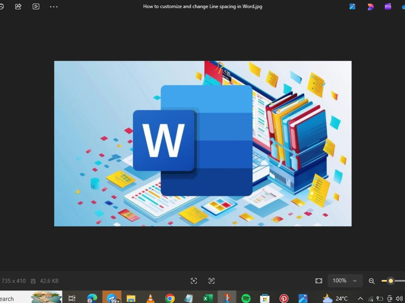The width and height of the screenshot is (405, 303).
Task: Click the file title 'How to customize and change Line spacing in Word.jpg'
Action: [x=202, y=6]
